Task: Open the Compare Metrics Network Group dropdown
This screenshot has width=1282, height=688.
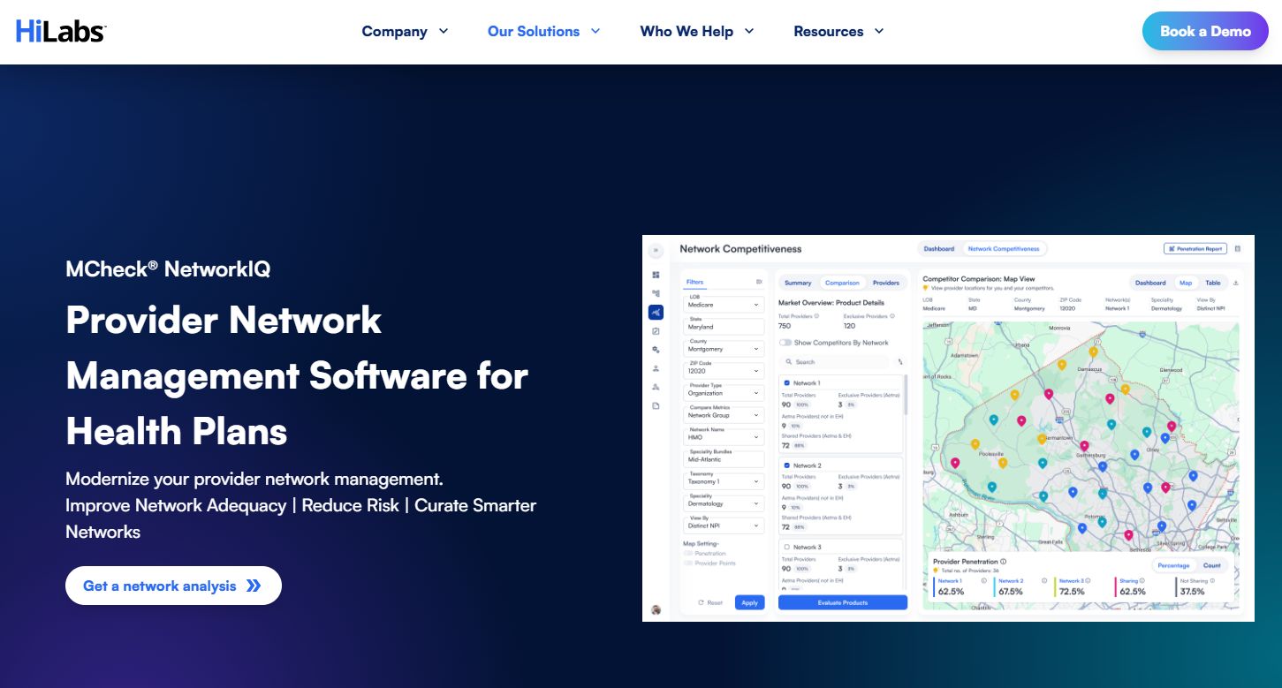Action: (x=724, y=415)
